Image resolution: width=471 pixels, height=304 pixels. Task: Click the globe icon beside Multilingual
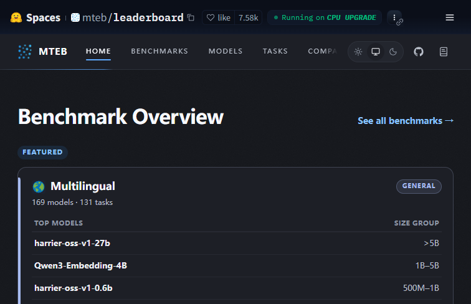pos(39,187)
